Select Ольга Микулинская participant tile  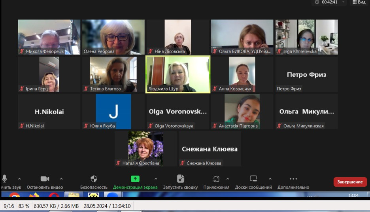307,112
